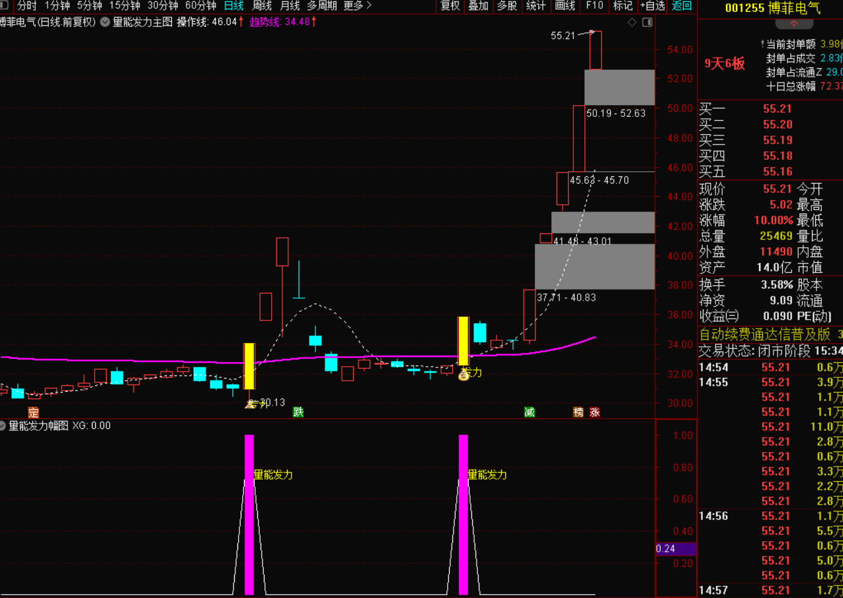Click the green 跌 event marker
Image resolution: width=843 pixels, height=598 pixels.
coord(298,412)
